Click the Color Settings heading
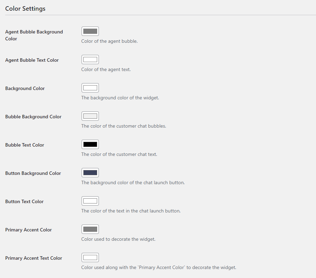Viewport: 316px width, 278px height. pyautogui.click(x=25, y=9)
